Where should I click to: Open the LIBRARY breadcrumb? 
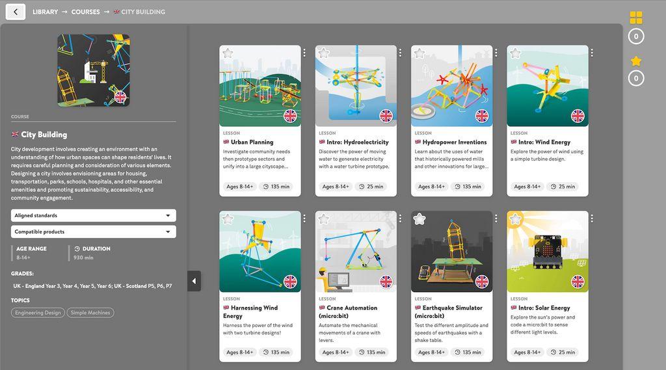(x=45, y=12)
